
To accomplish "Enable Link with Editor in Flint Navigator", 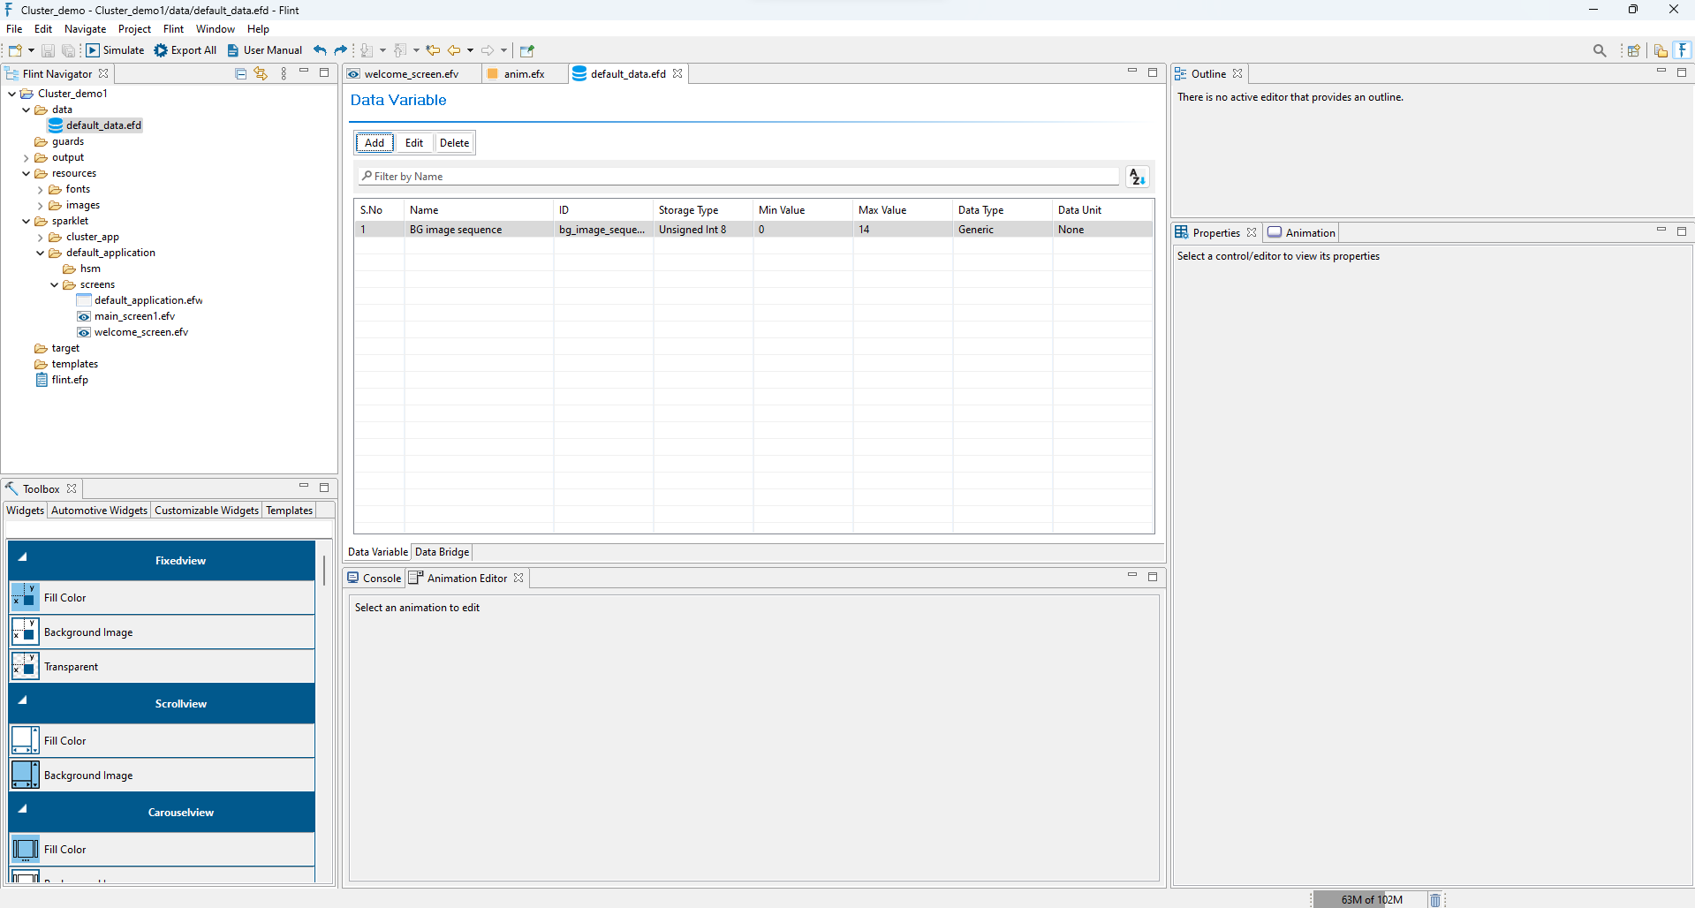I will pyautogui.click(x=261, y=73).
